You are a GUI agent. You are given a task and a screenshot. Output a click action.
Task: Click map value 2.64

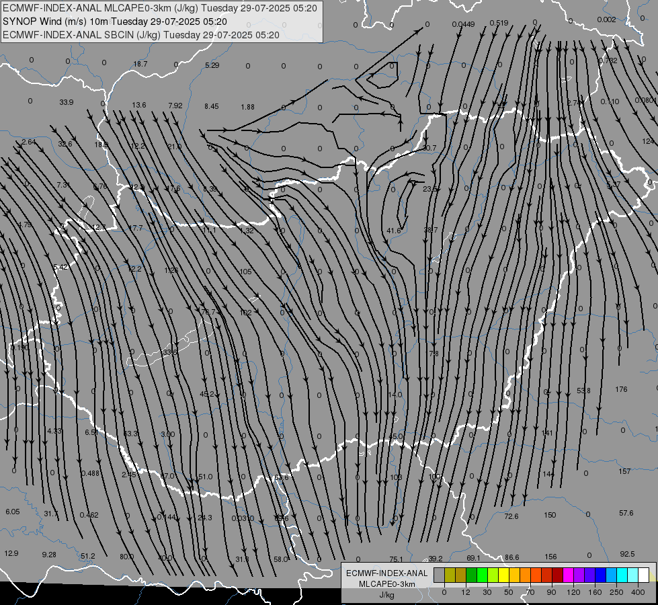(x=28, y=142)
